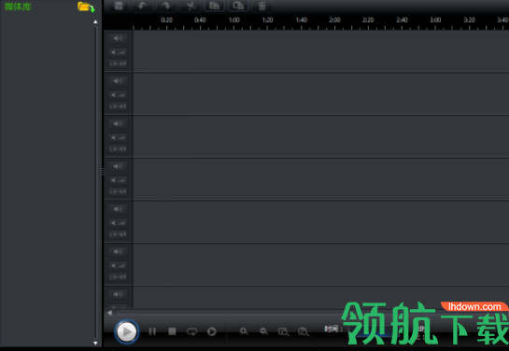Click the 媒体库 panel title
Image resolution: width=509 pixels, height=351 pixels.
tap(18, 7)
